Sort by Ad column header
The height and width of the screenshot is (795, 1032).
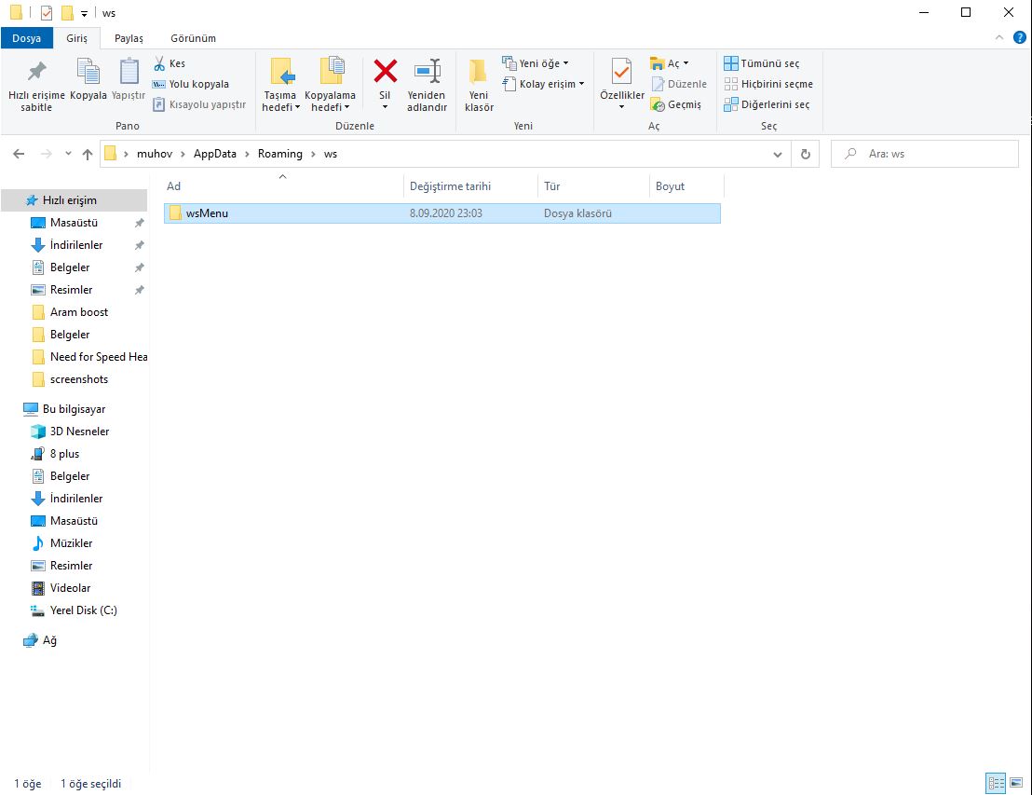pos(283,186)
